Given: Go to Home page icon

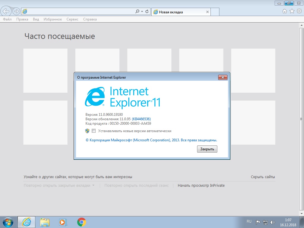Looking at the screenshot, I should 285,11.
